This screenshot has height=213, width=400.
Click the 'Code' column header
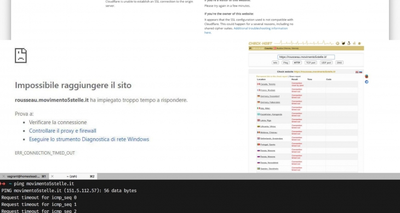[x=329, y=79]
